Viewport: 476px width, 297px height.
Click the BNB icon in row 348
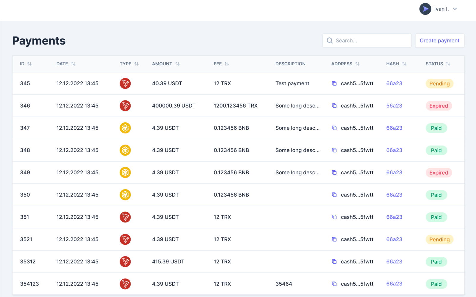click(125, 150)
